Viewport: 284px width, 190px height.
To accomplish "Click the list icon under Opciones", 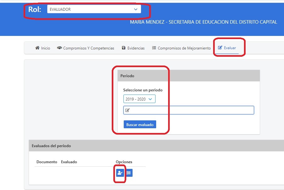I will tap(129, 173).
